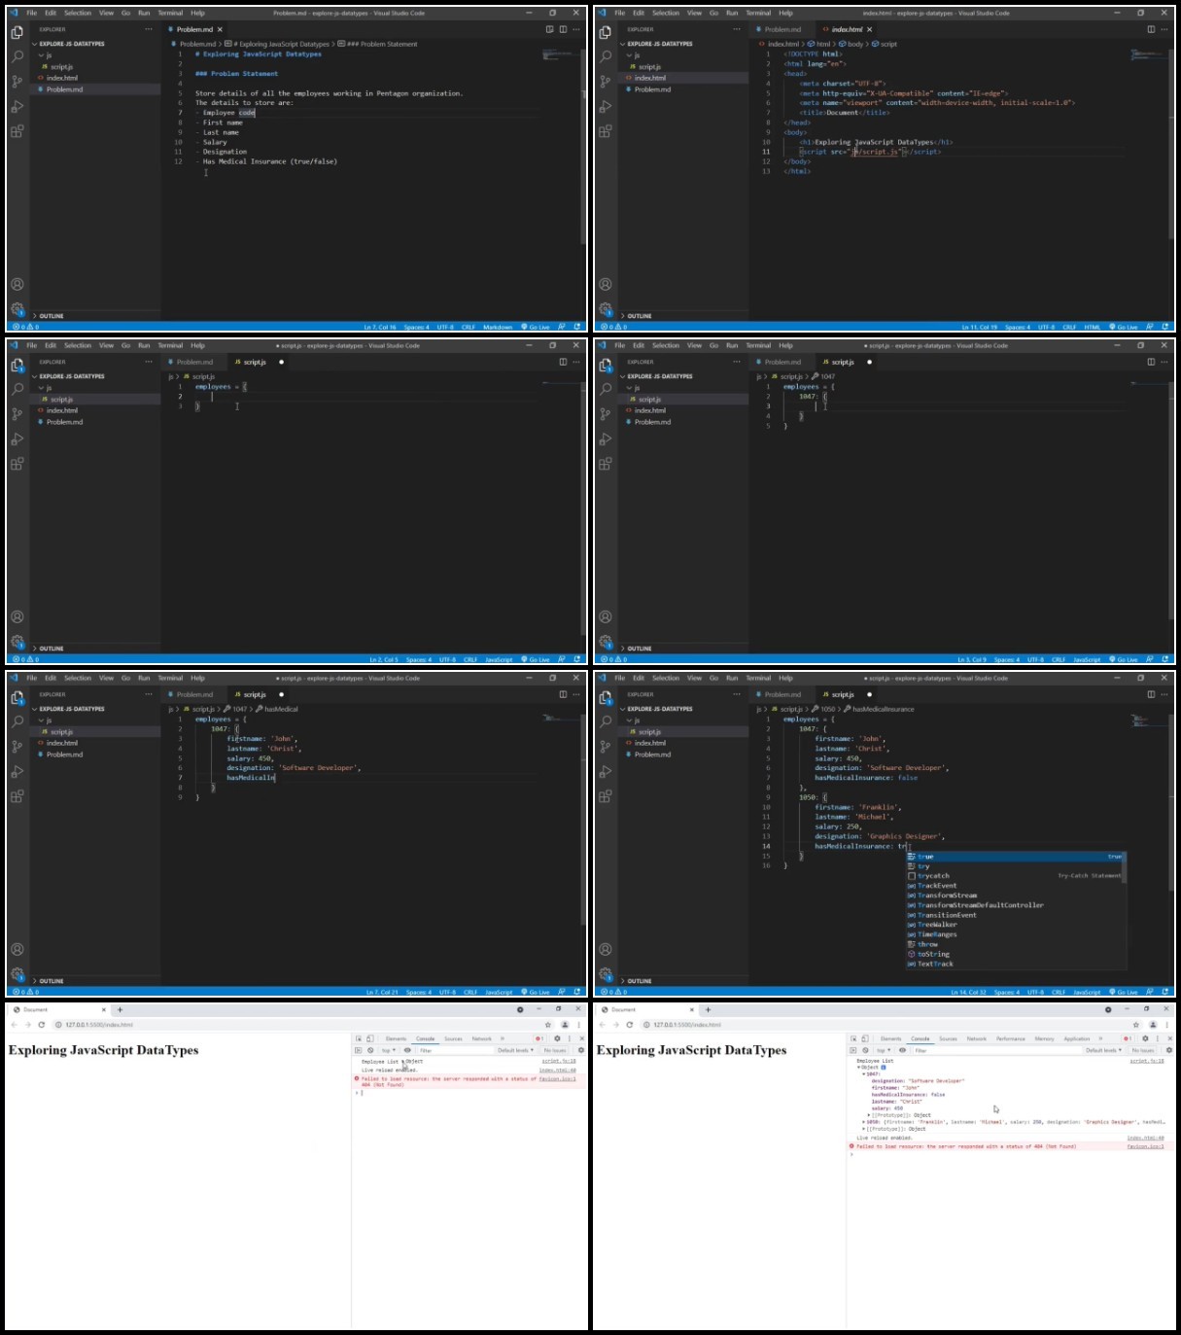Open Chrome menu in the expanded-Object browser
Screen dimensions: 1181x1335
[x=1166, y=1025]
